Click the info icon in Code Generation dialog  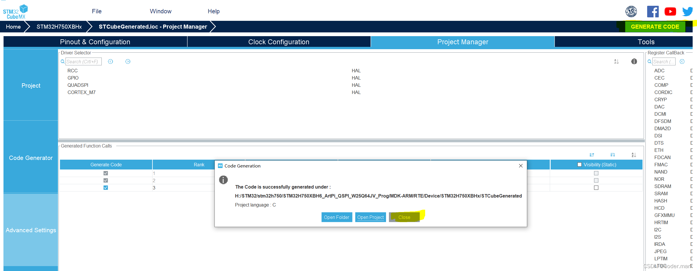[x=223, y=180]
